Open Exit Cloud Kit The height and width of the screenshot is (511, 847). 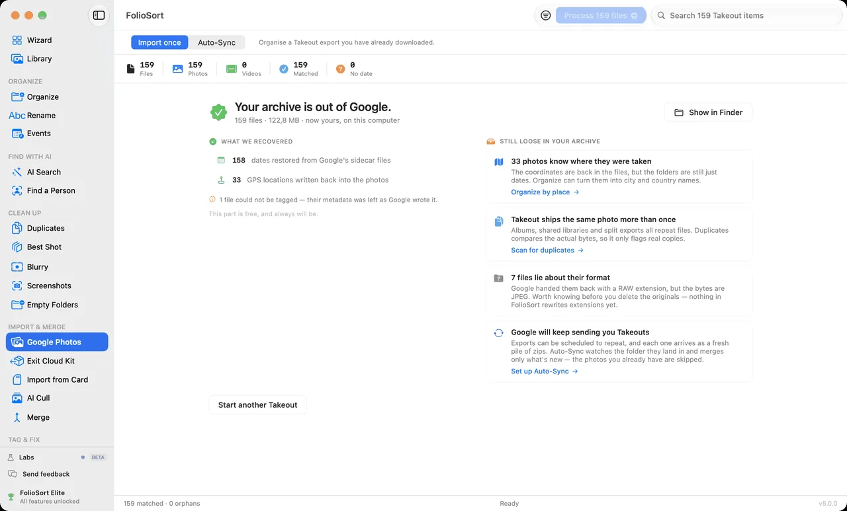point(57,361)
